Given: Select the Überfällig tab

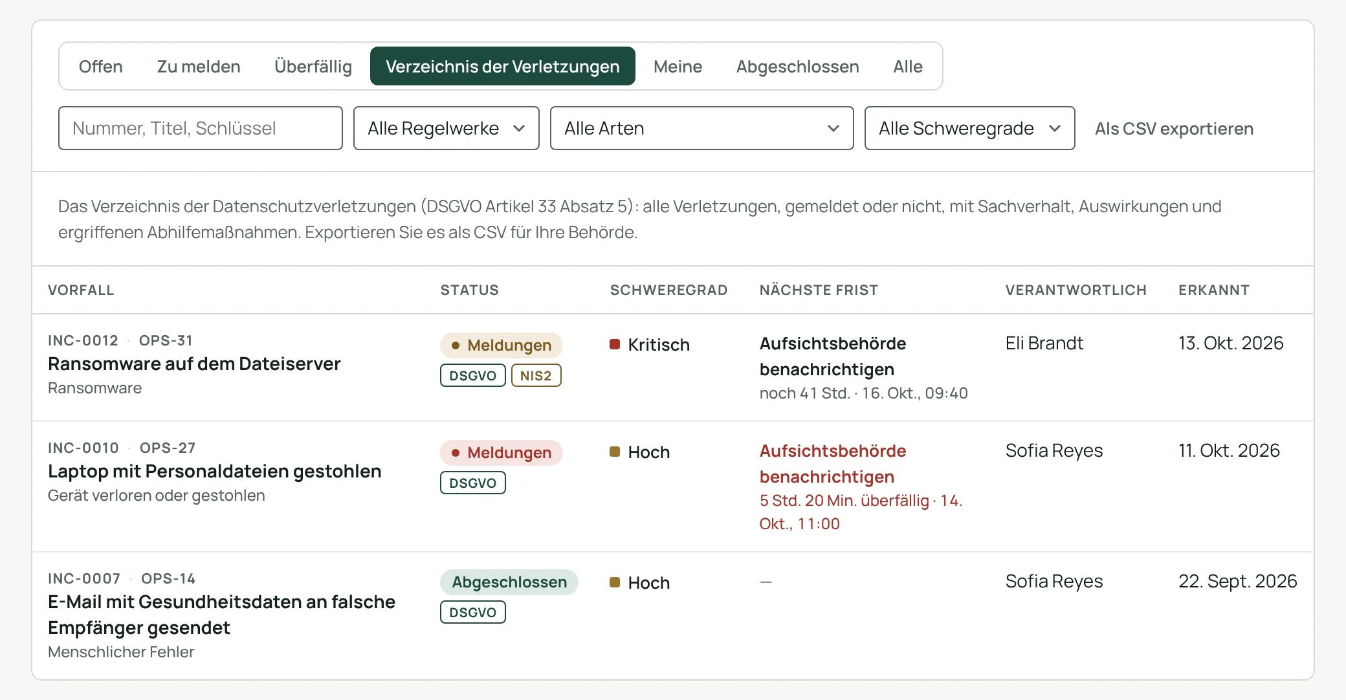Looking at the screenshot, I should click(x=313, y=67).
